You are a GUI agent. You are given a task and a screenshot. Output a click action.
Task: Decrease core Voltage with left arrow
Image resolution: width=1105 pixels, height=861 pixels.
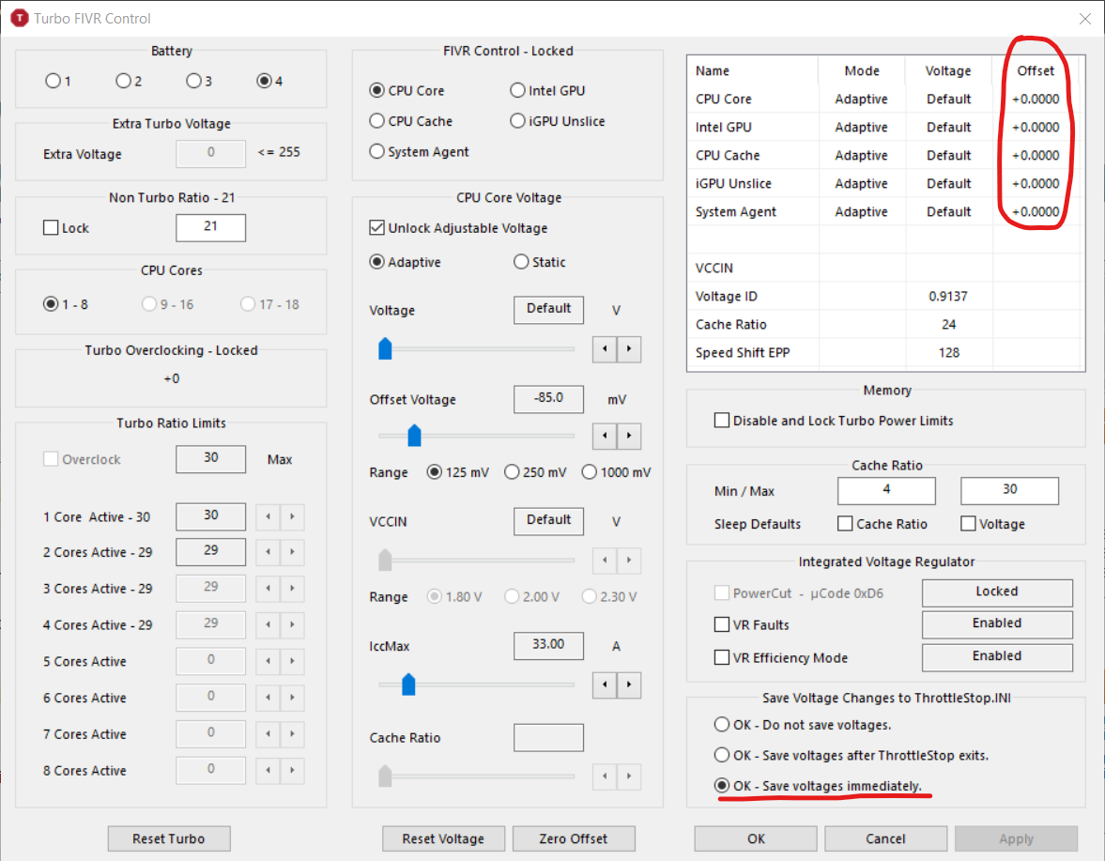tap(605, 348)
